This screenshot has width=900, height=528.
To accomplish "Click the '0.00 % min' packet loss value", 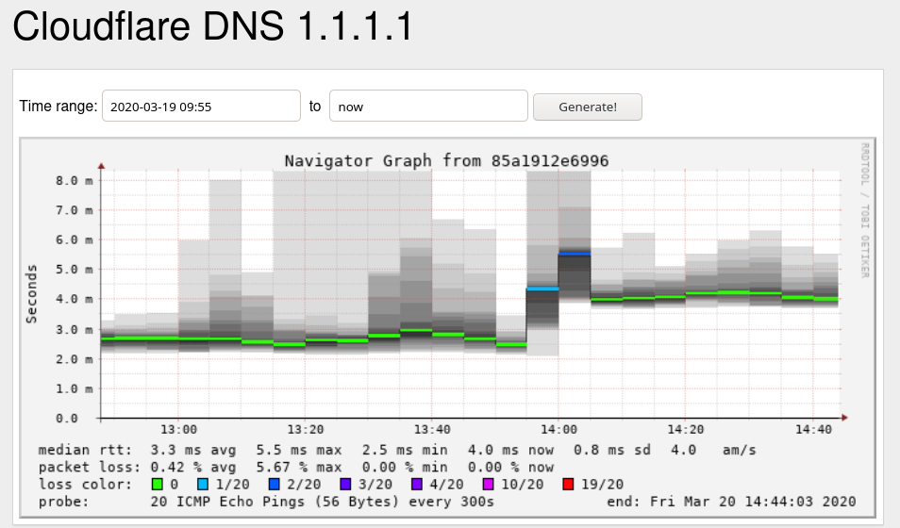I will pyautogui.click(x=405, y=467).
